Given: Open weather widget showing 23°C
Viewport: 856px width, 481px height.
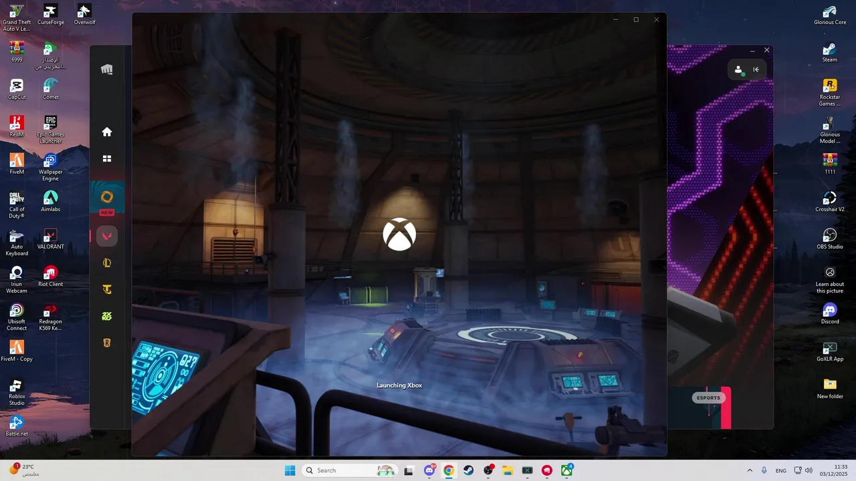Looking at the screenshot, I should coord(24,470).
